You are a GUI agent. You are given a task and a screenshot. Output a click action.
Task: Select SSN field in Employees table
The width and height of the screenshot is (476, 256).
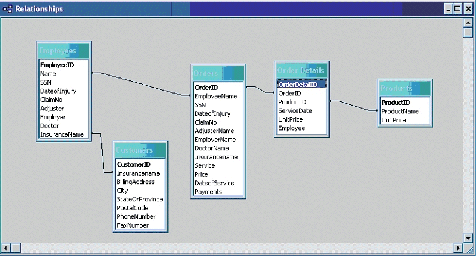(x=64, y=82)
